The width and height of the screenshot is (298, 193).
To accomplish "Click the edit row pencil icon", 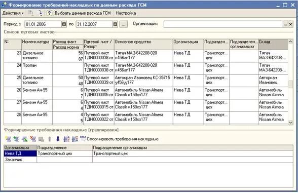I will pos(25,139).
